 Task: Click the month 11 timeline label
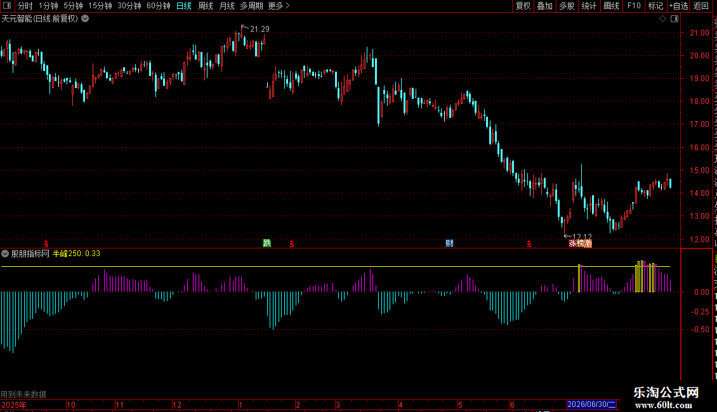click(x=119, y=404)
